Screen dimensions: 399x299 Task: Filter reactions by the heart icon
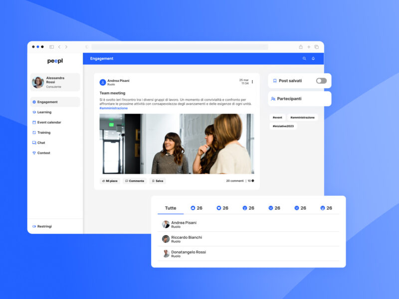point(222,208)
